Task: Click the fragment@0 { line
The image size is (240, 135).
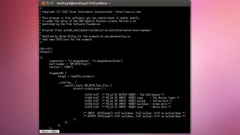Action: tap(58, 73)
